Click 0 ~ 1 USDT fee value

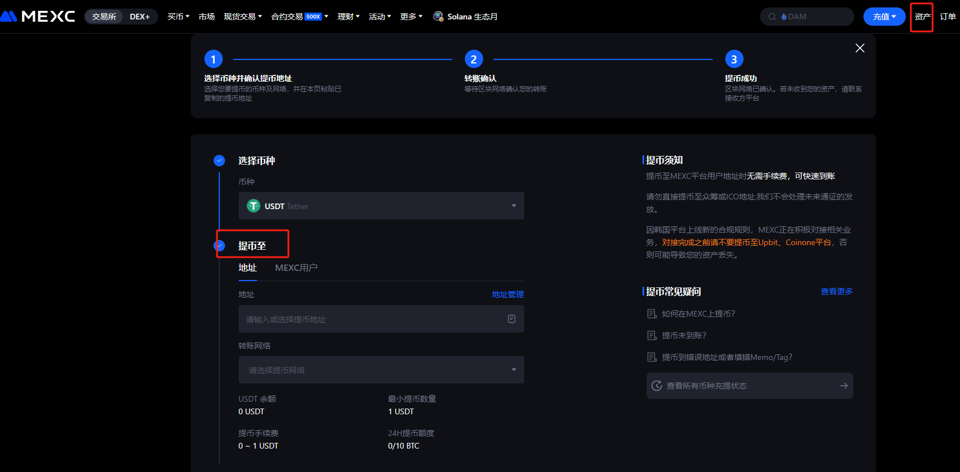[x=258, y=446]
